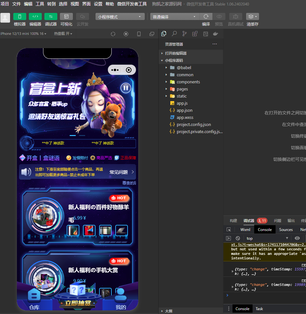
Task: Open the 小程序模式 mode dropdown
Action: click(x=120, y=17)
